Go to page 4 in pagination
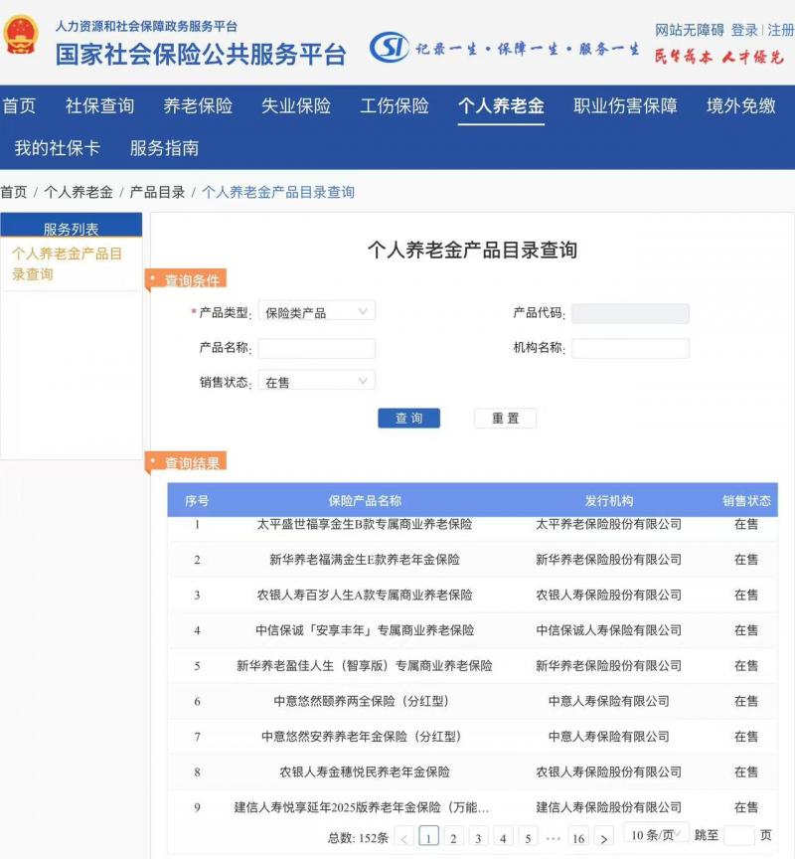Viewport: 795px width, 859px height. (x=503, y=838)
